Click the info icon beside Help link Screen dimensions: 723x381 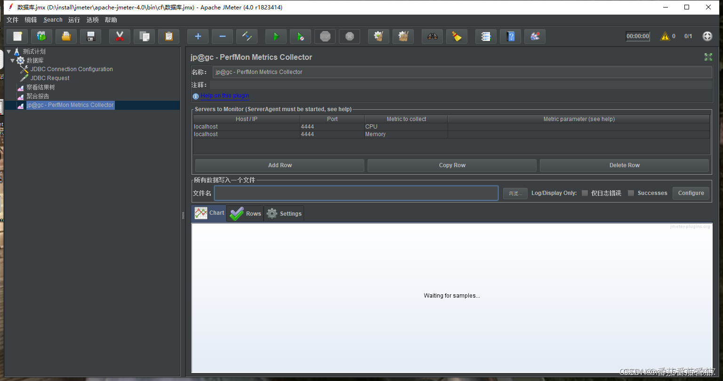196,96
